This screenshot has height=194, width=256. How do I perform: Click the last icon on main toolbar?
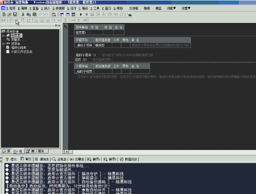(129, 15)
